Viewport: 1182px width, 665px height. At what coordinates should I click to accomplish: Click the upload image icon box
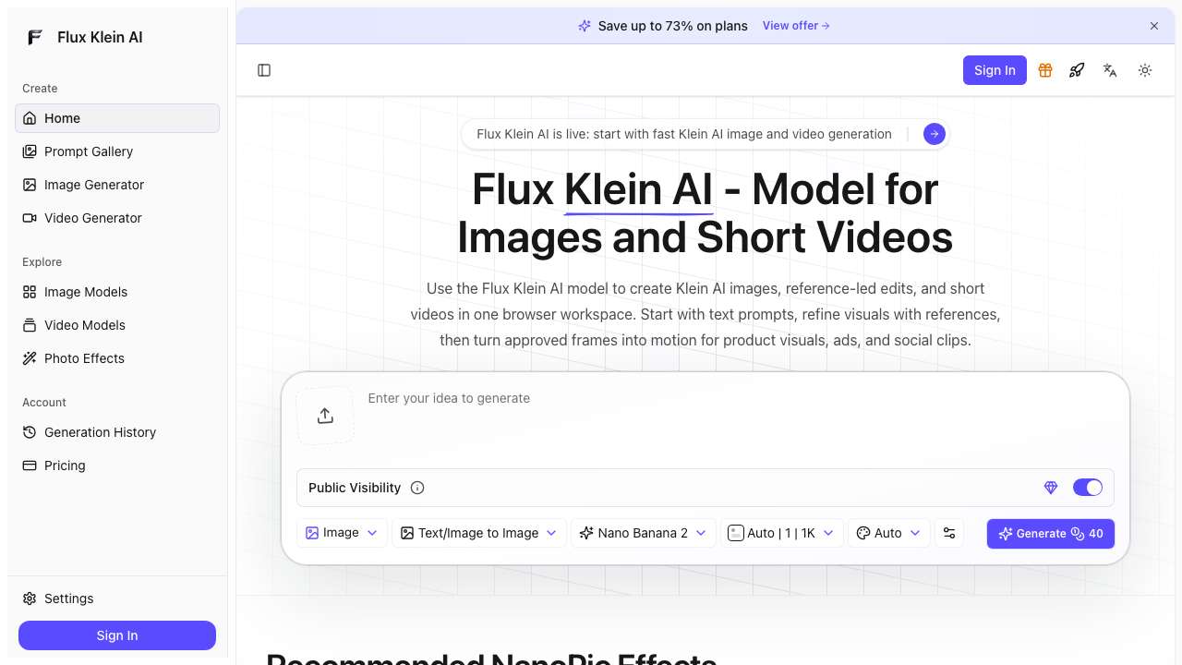pyautogui.click(x=325, y=416)
